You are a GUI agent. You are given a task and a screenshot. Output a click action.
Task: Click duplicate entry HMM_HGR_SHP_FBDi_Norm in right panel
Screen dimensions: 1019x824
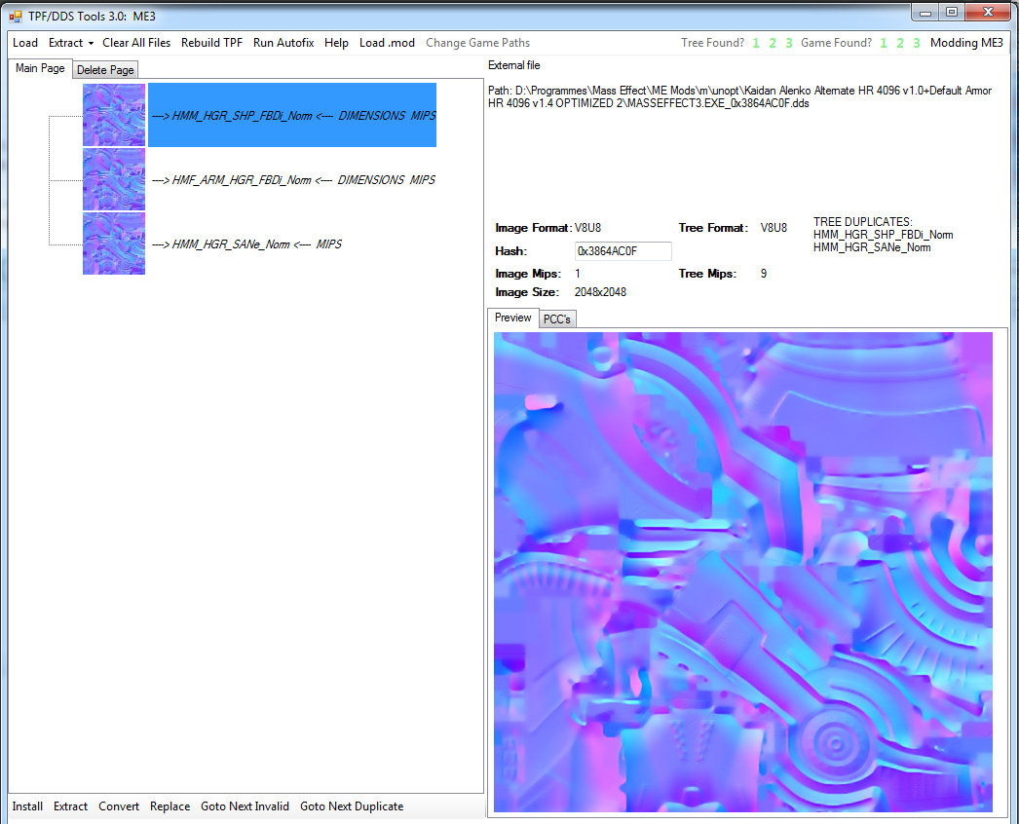(x=883, y=235)
